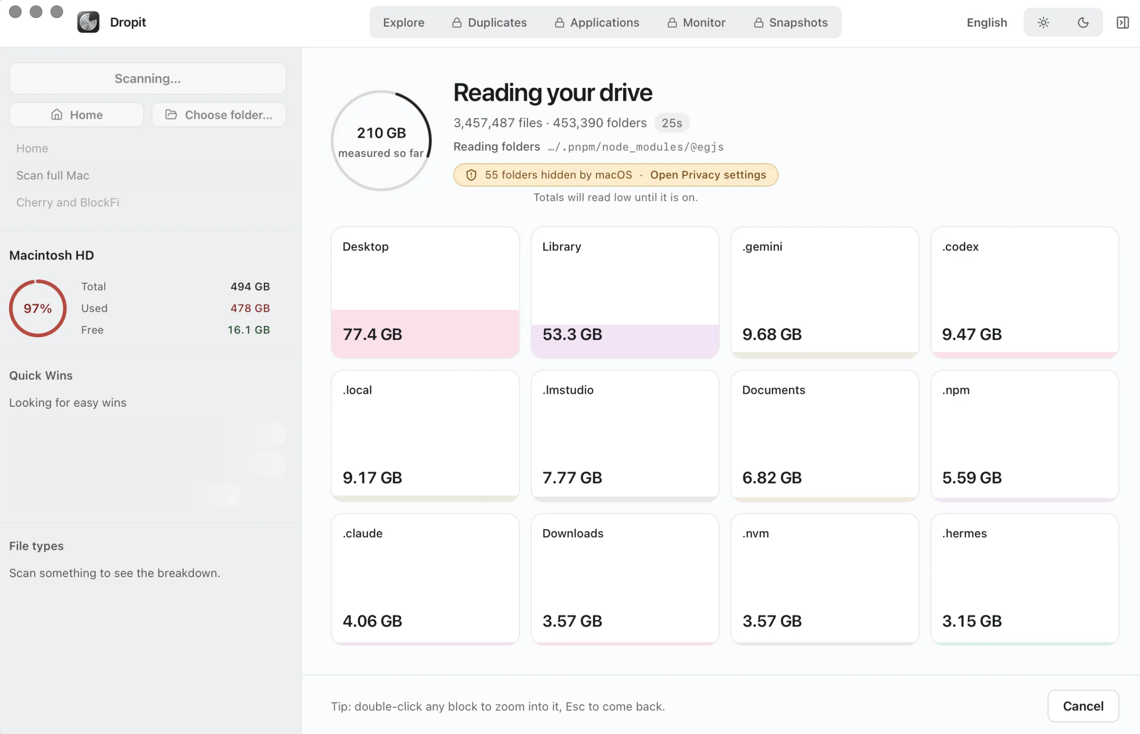Switch to dark theme moon icon

click(1083, 22)
